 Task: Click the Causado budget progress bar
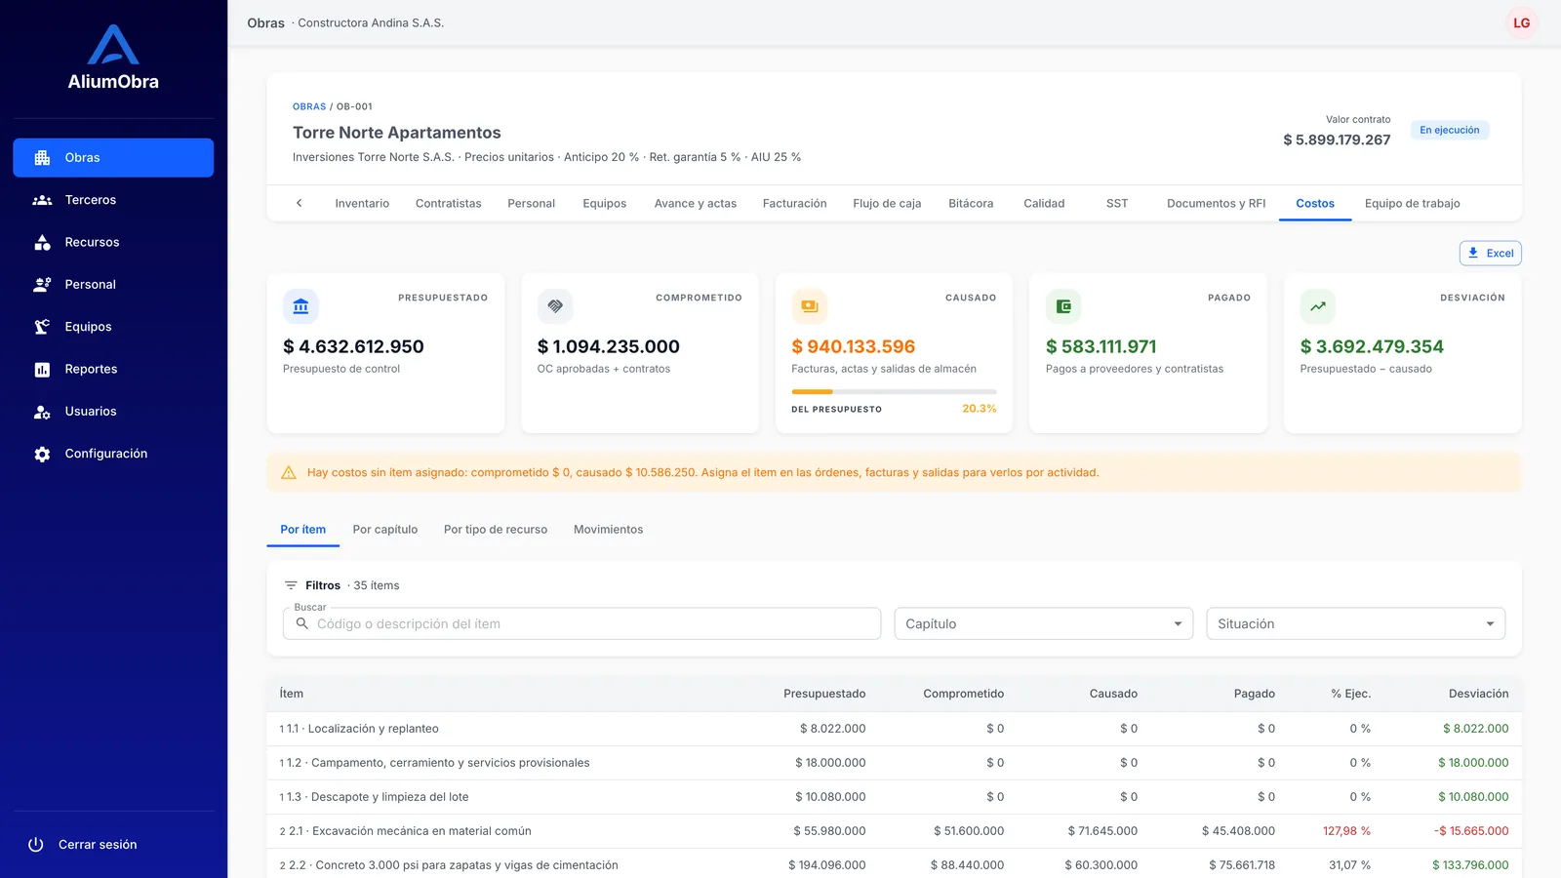point(894,391)
